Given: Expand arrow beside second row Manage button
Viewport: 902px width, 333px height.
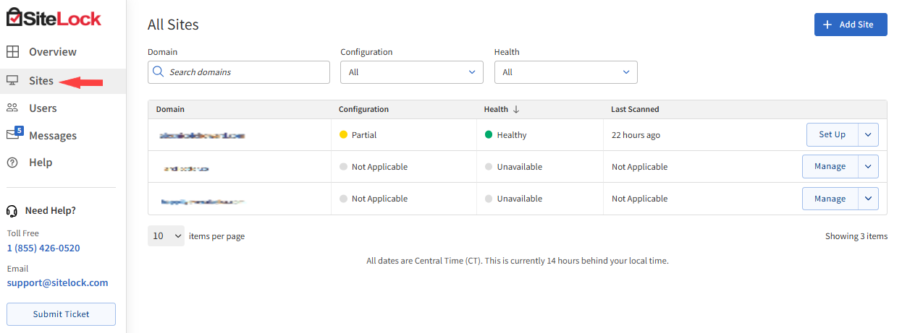Looking at the screenshot, I should click(869, 167).
